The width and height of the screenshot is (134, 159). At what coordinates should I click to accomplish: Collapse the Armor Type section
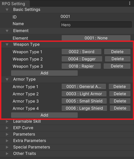tap(7, 79)
